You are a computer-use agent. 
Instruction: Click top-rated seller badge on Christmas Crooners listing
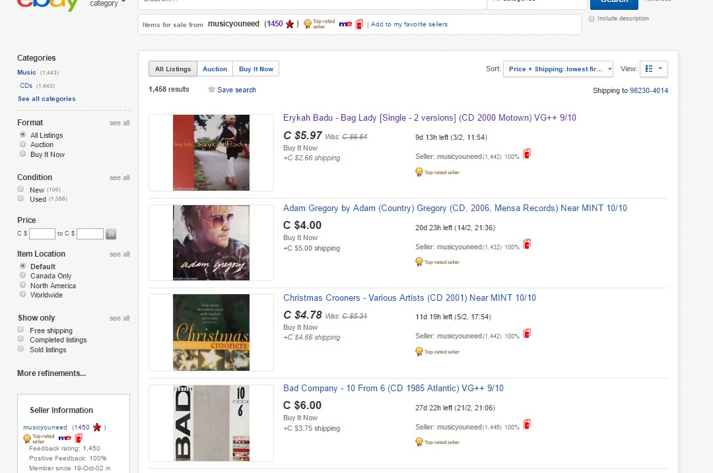(438, 352)
